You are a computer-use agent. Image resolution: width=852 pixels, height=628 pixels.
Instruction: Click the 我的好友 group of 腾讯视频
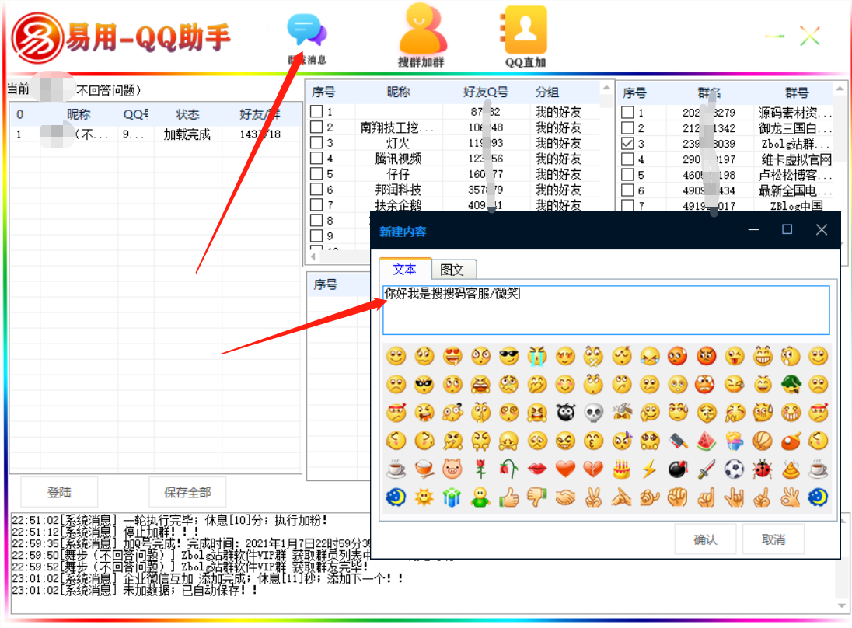559,158
